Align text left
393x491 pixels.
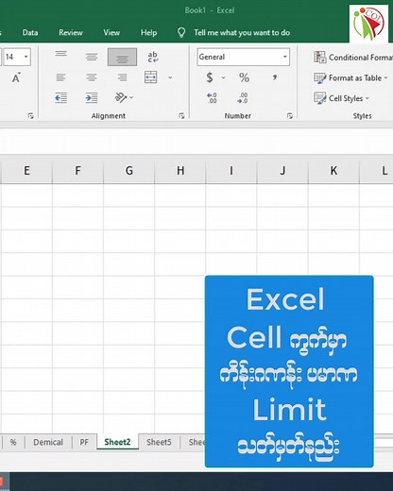[60, 77]
